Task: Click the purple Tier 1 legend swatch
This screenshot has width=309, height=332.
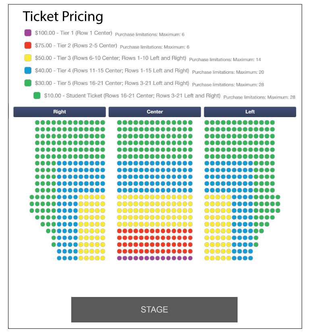Action: 28,33
